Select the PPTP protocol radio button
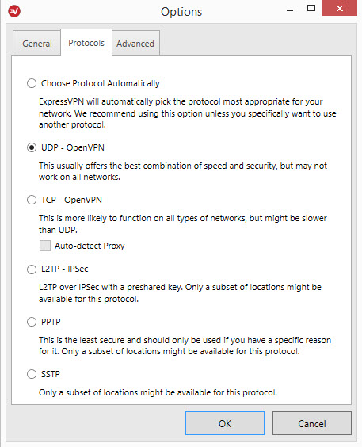This screenshot has height=447, width=362. pos(32,322)
